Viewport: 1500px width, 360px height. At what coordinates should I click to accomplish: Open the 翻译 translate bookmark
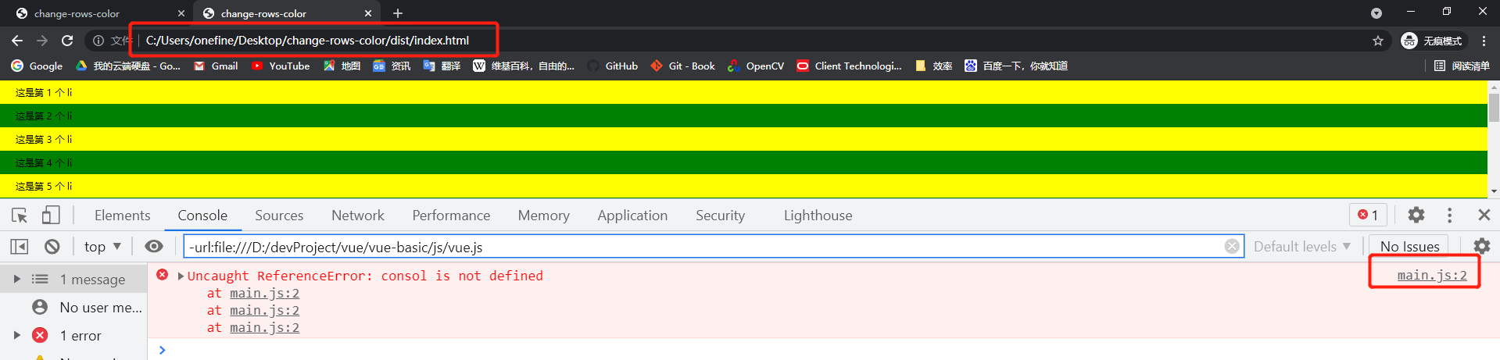[x=442, y=66]
